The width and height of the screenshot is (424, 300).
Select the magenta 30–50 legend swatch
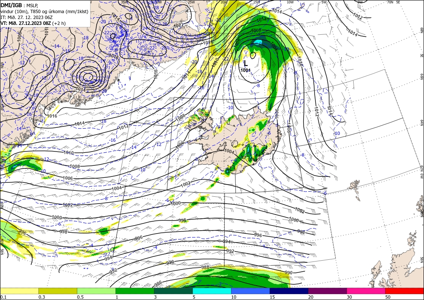(366, 291)
